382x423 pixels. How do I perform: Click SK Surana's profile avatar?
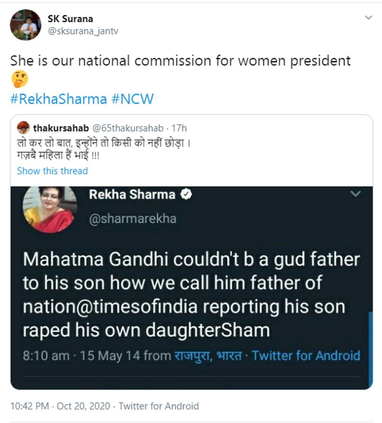click(25, 25)
